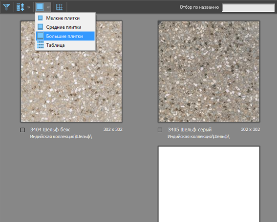Click the large tiles icon in menu
Viewport: 277px width, 222px height.
click(x=40, y=36)
